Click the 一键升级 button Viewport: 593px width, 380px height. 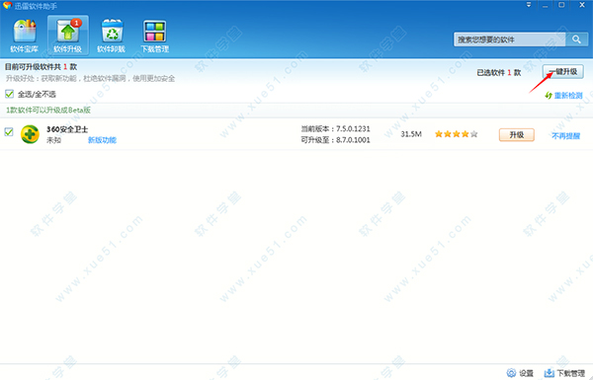563,72
